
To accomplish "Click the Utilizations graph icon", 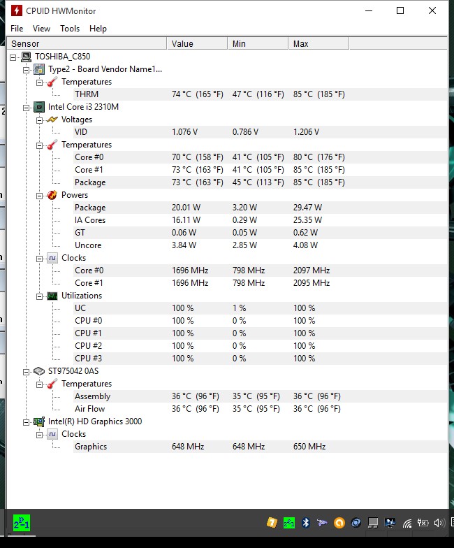I will pyautogui.click(x=52, y=296).
